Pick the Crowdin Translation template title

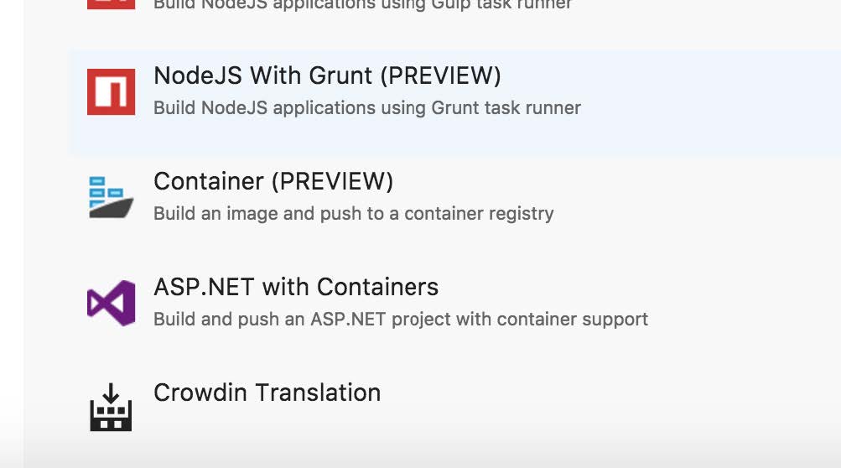[x=267, y=393]
